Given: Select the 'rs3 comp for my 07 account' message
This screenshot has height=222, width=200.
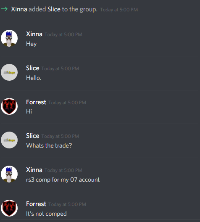Looking at the screenshot, I should pyautogui.click(x=63, y=180).
